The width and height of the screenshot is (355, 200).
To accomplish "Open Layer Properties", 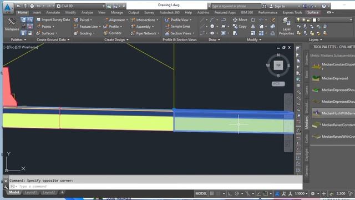I will pos(286,27).
